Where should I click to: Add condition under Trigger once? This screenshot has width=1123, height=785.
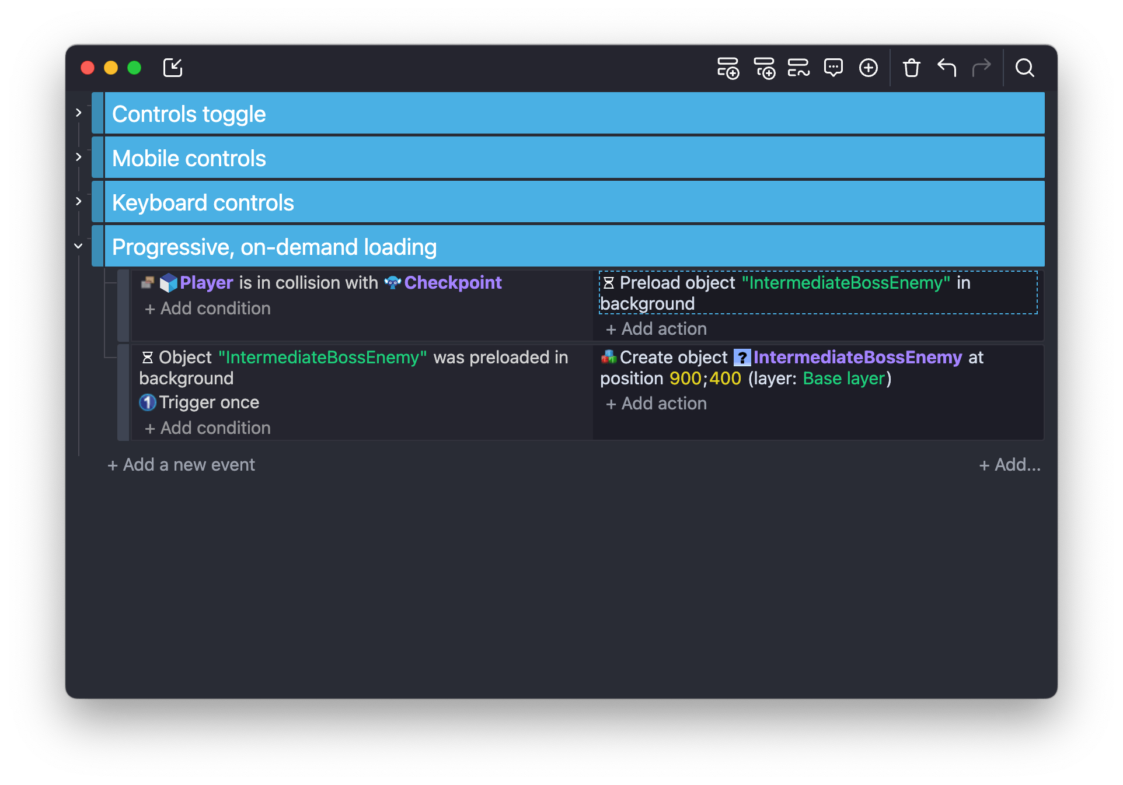pos(208,428)
